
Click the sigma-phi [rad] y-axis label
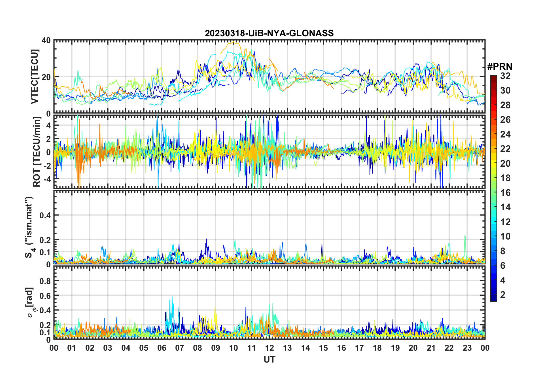(31, 302)
